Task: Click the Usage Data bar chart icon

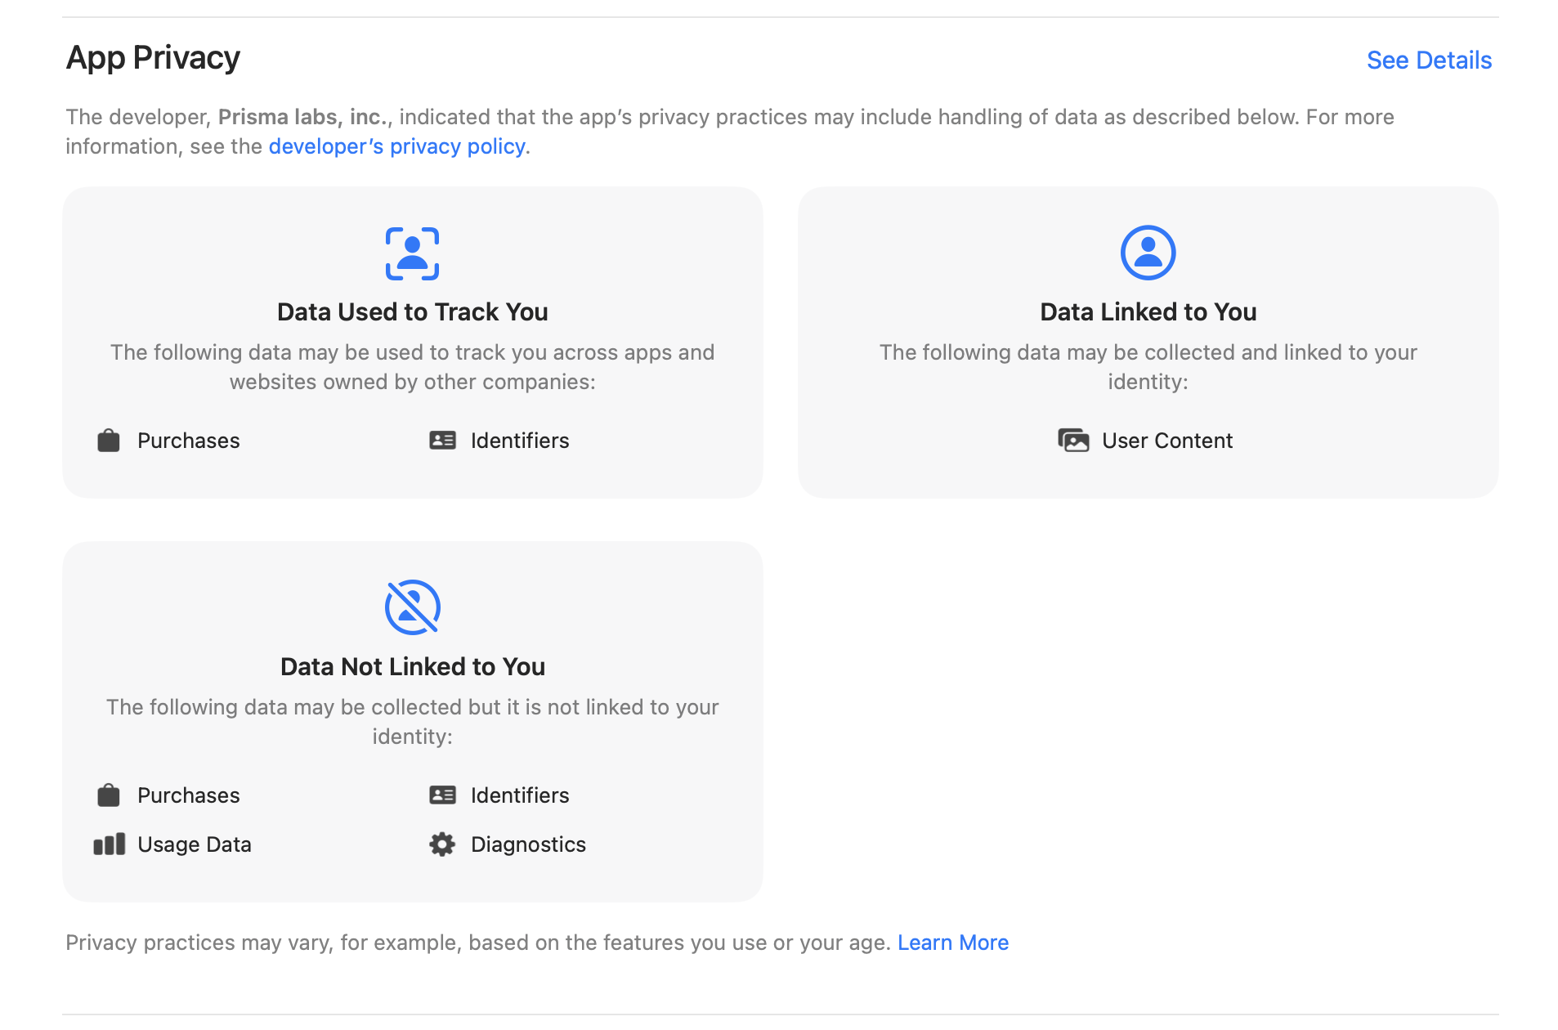Action: click(110, 844)
